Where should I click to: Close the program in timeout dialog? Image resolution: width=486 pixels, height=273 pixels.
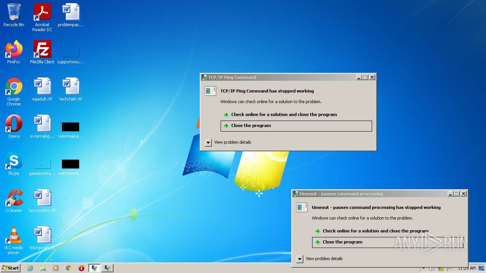point(388,242)
